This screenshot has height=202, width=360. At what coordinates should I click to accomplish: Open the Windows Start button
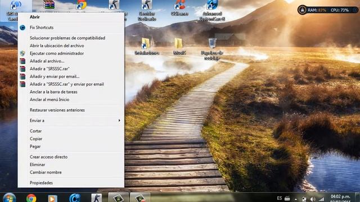9,198
